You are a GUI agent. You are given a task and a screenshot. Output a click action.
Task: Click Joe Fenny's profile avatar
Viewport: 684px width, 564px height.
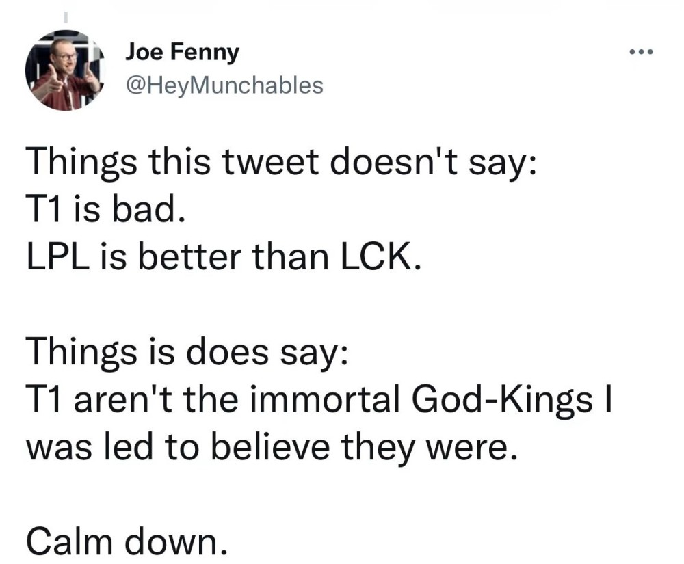[x=63, y=69]
